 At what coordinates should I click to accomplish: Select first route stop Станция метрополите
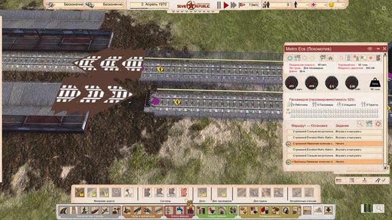334,131
